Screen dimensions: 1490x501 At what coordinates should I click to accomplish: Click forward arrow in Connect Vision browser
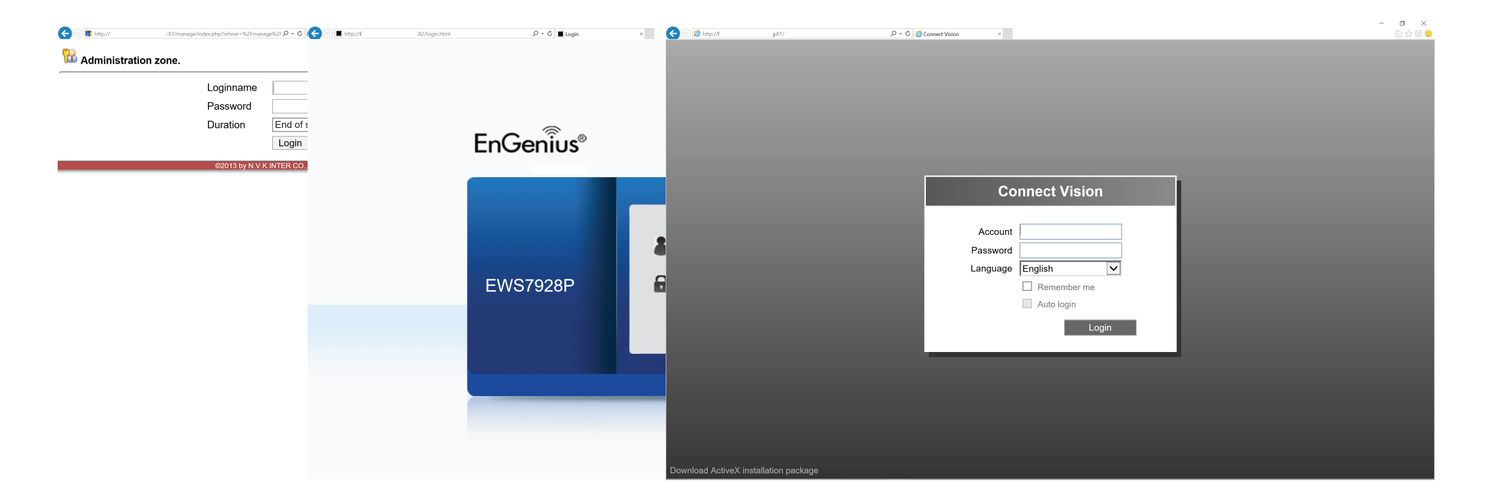686,34
